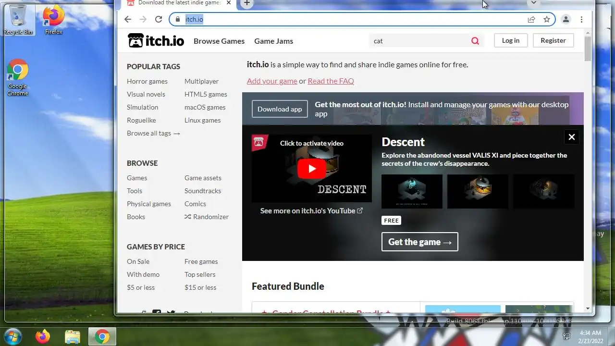This screenshot has height=346, width=615.
Task: Click the Register button
Action: click(553, 40)
